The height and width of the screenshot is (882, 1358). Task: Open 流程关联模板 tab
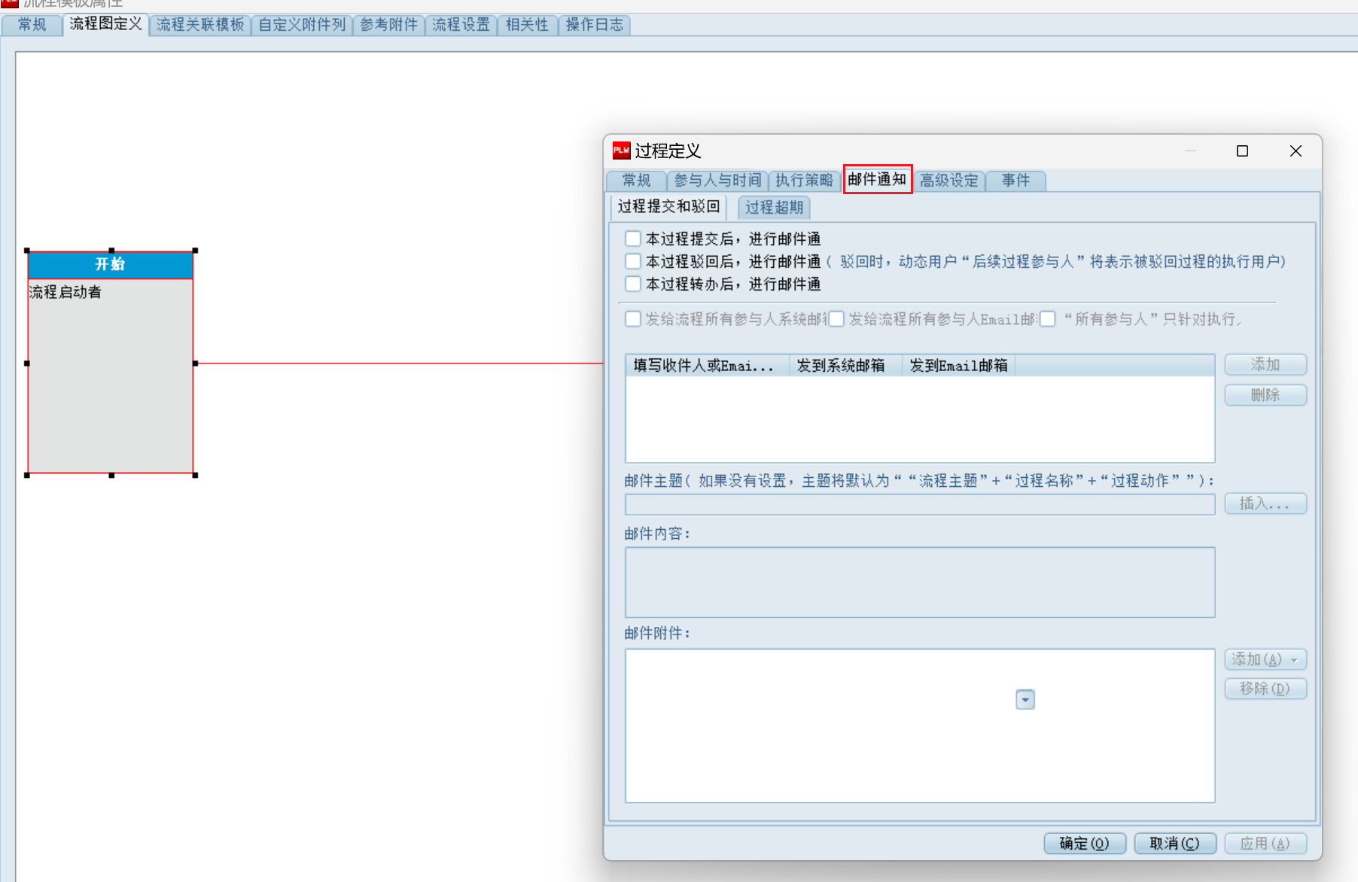click(x=200, y=25)
